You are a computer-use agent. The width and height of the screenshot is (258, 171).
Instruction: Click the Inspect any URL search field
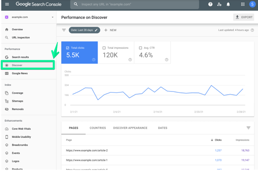(134, 4)
